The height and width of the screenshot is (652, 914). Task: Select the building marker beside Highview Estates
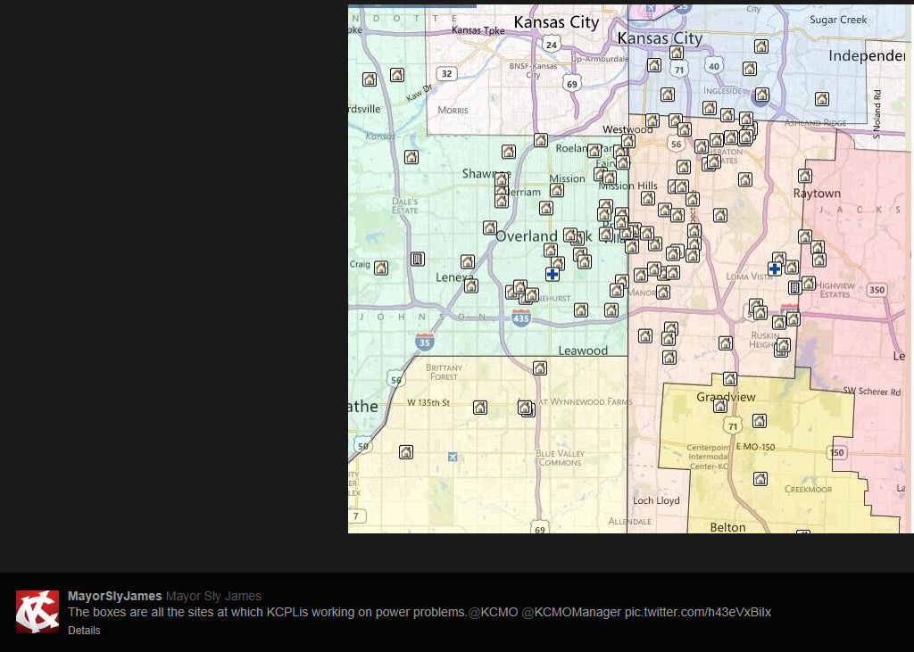(x=794, y=287)
